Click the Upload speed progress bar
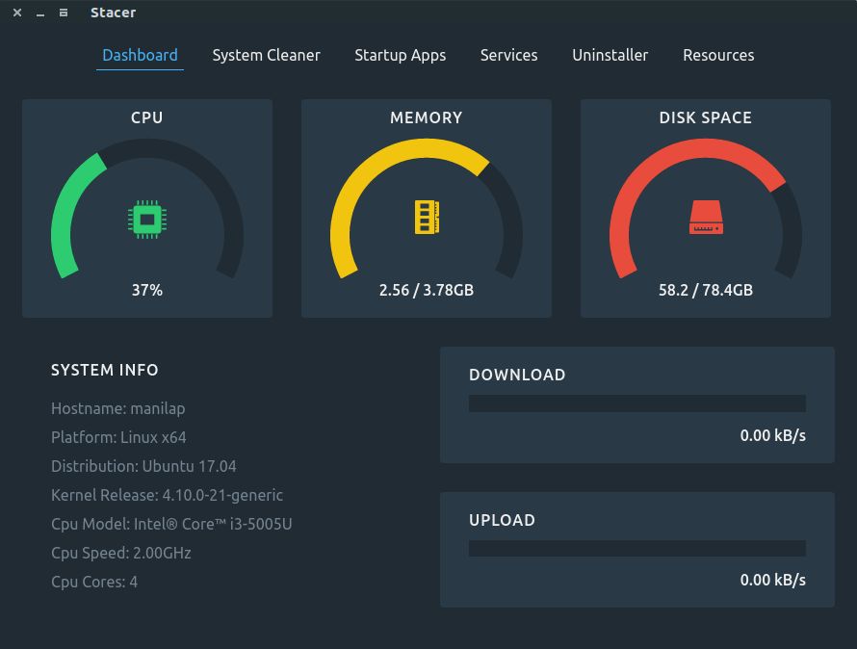 tap(637, 549)
